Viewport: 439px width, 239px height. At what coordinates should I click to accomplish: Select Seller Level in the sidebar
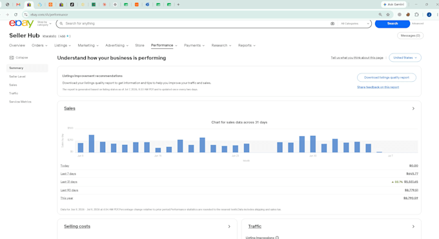(x=17, y=76)
